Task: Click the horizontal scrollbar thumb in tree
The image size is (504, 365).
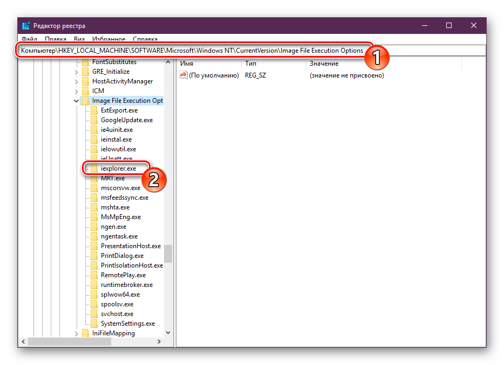Action: point(70,342)
